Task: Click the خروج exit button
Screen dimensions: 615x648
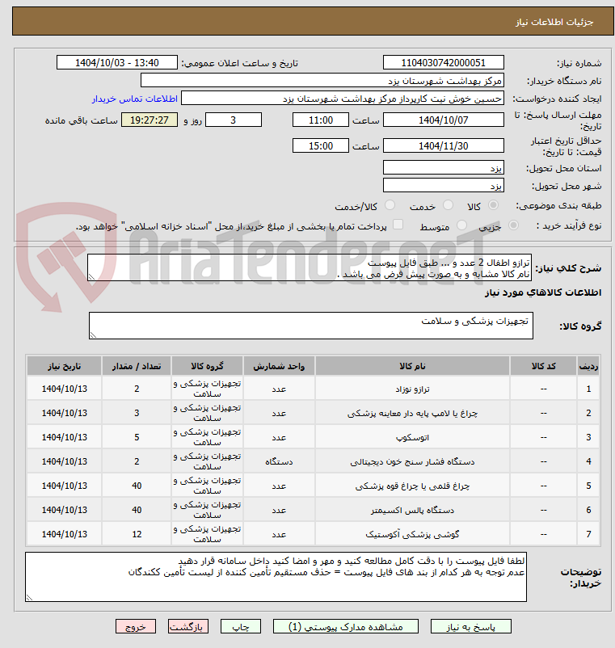Action: 136,626
